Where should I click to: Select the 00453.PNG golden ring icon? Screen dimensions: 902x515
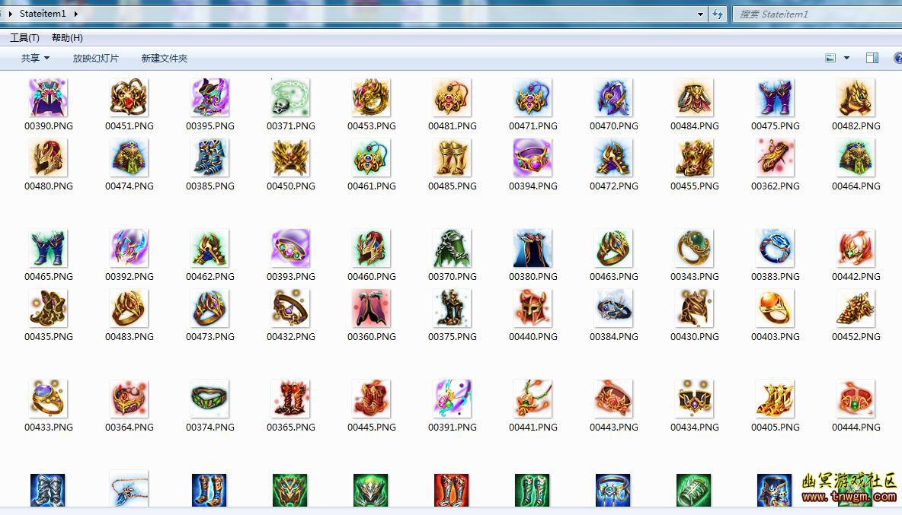point(371,97)
